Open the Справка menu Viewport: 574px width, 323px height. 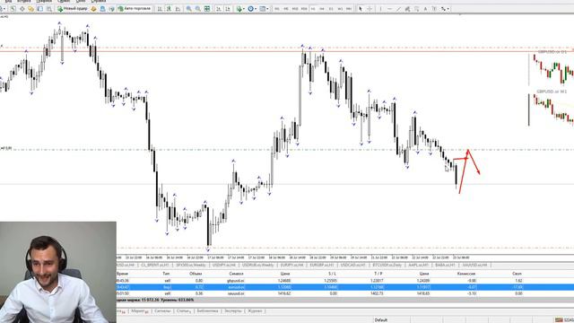coord(99,2)
